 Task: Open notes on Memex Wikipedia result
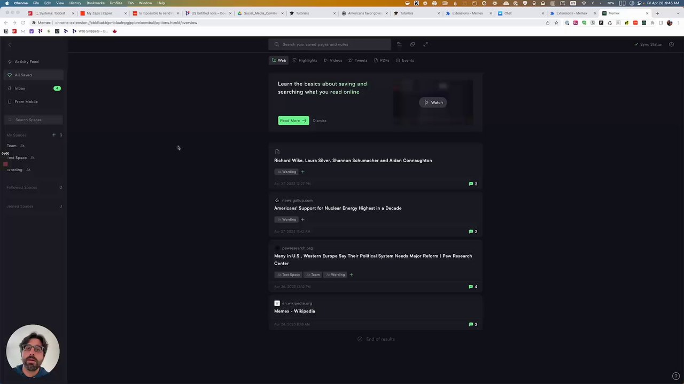[x=473, y=324]
